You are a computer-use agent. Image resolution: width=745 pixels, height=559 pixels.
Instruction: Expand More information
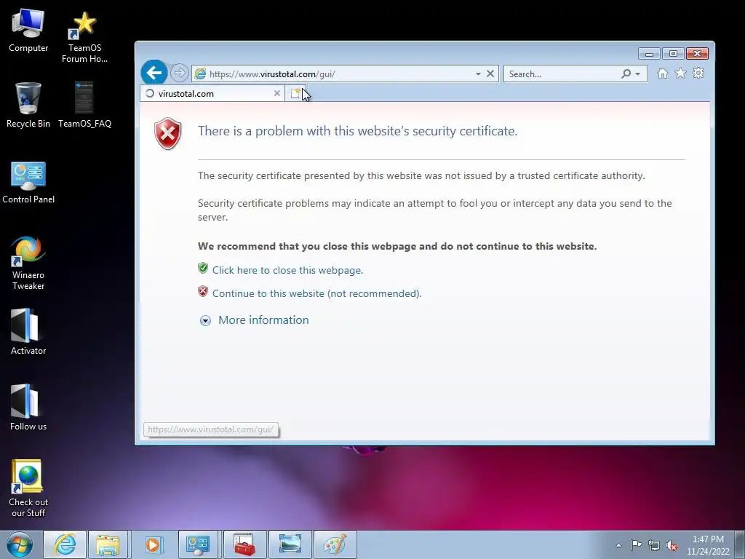pyautogui.click(x=205, y=321)
